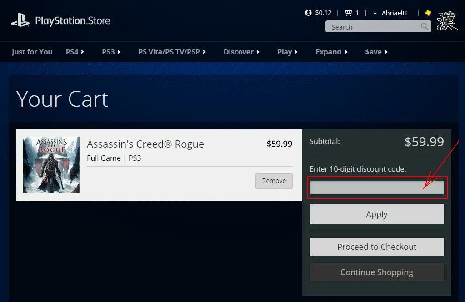Screen dimensions: 465x302
Task: Remove Assassin's Creed Rogue from cart
Action: click(x=274, y=181)
